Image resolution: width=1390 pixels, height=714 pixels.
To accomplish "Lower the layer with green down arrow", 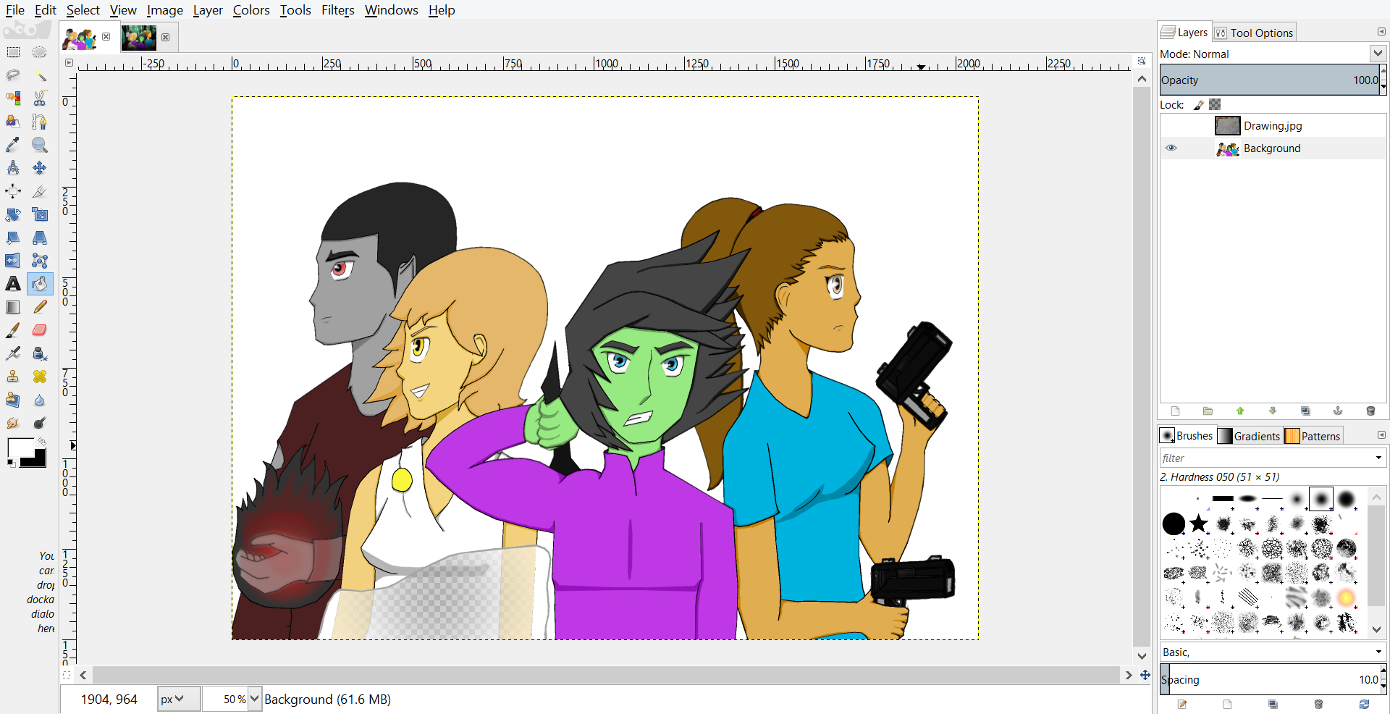I will point(1273,411).
